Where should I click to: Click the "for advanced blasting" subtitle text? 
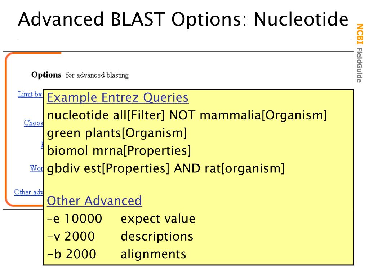pos(97,75)
